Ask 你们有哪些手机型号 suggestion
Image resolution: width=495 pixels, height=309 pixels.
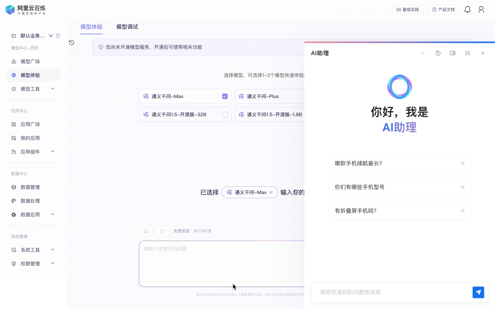399,187
